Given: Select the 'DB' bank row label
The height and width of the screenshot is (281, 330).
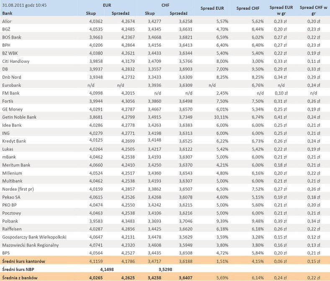Looking at the screenshot, I should 5,69.
